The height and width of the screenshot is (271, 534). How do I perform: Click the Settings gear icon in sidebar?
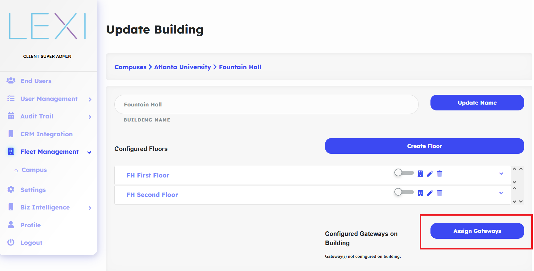(x=11, y=189)
